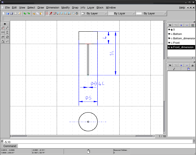Open the Snap menu
This screenshot has width=196, height=155.
(x=75, y=8)
